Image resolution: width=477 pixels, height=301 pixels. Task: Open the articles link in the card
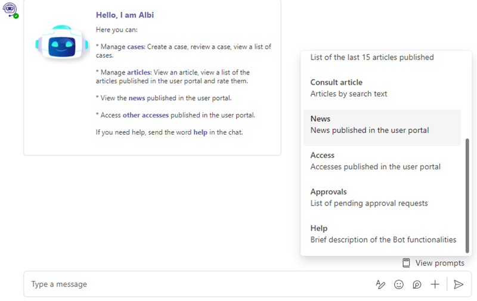pyautogui.click(x=139, y=72)
